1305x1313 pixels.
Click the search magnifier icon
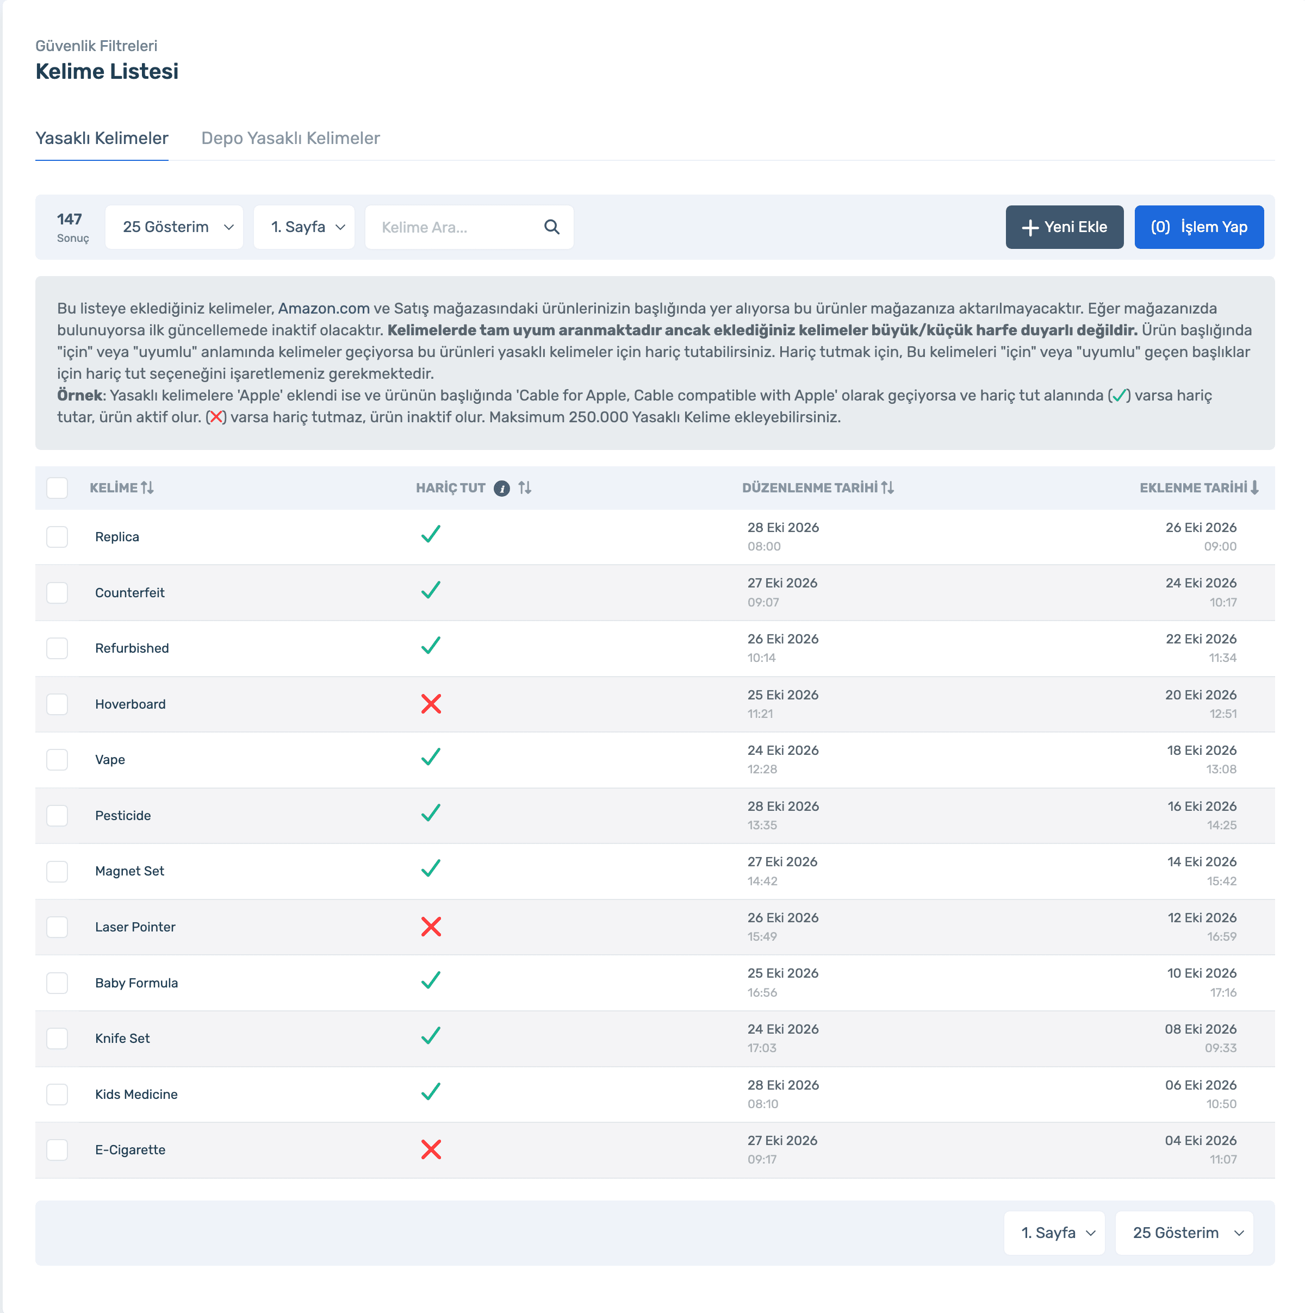coord(551,227)
